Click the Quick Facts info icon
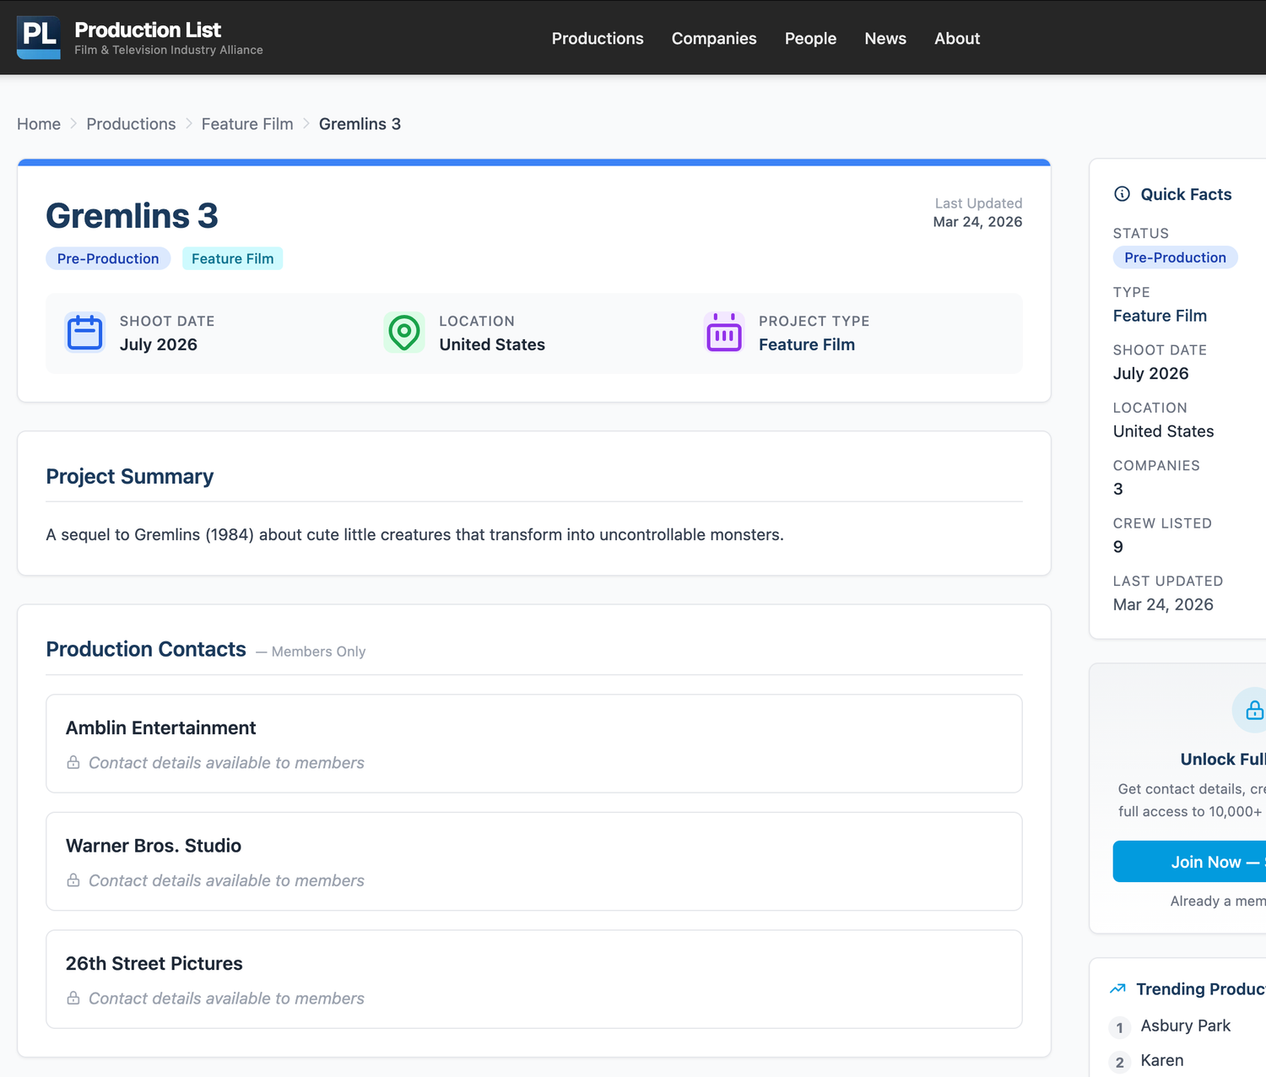The image size is (1266, 1077). click(x=1122, y=194)
